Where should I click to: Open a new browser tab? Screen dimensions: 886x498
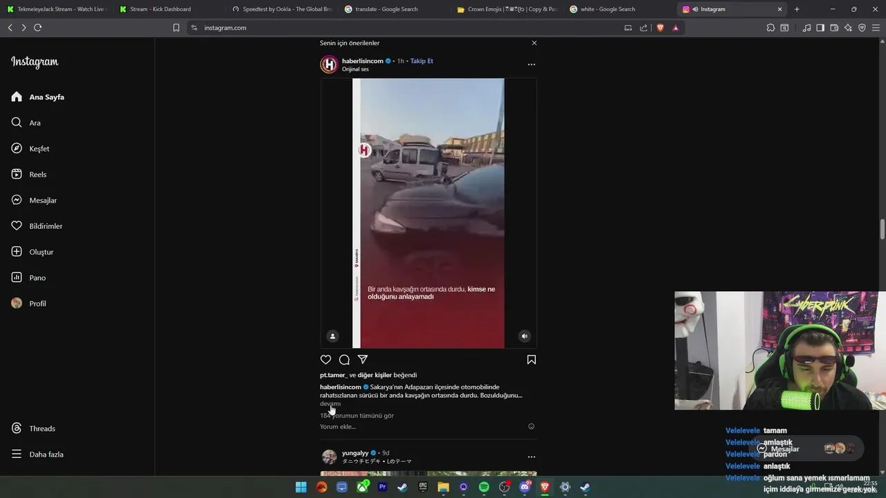(797, 9)
